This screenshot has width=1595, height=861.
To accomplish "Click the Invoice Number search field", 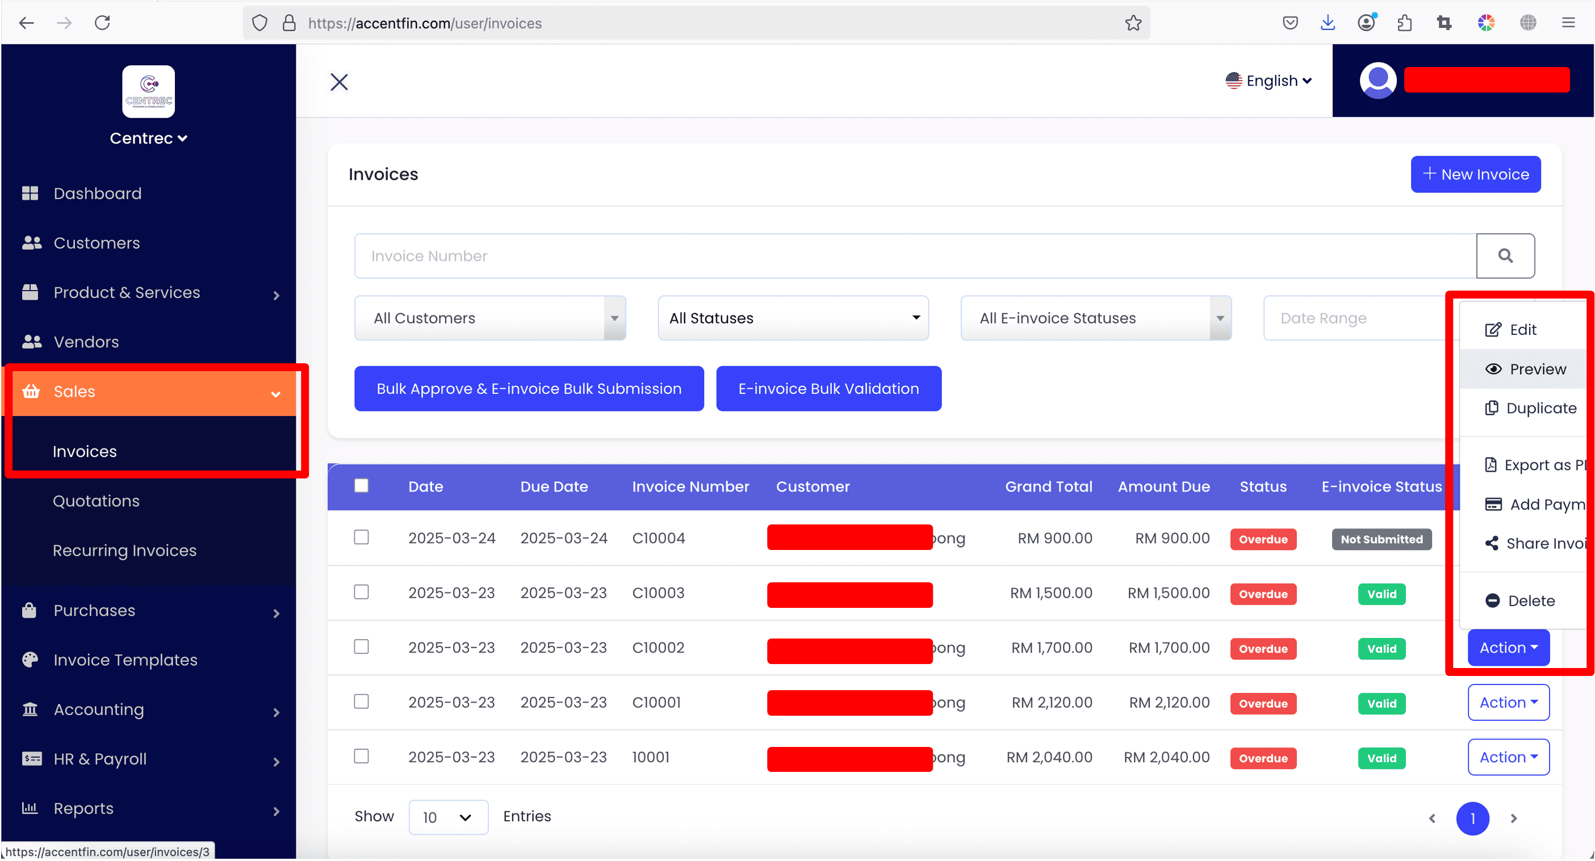I will pyautogui.click(x=915, y=255).
